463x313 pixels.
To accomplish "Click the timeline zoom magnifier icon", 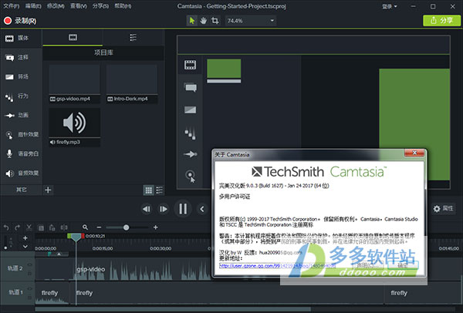I will (86, 227).
